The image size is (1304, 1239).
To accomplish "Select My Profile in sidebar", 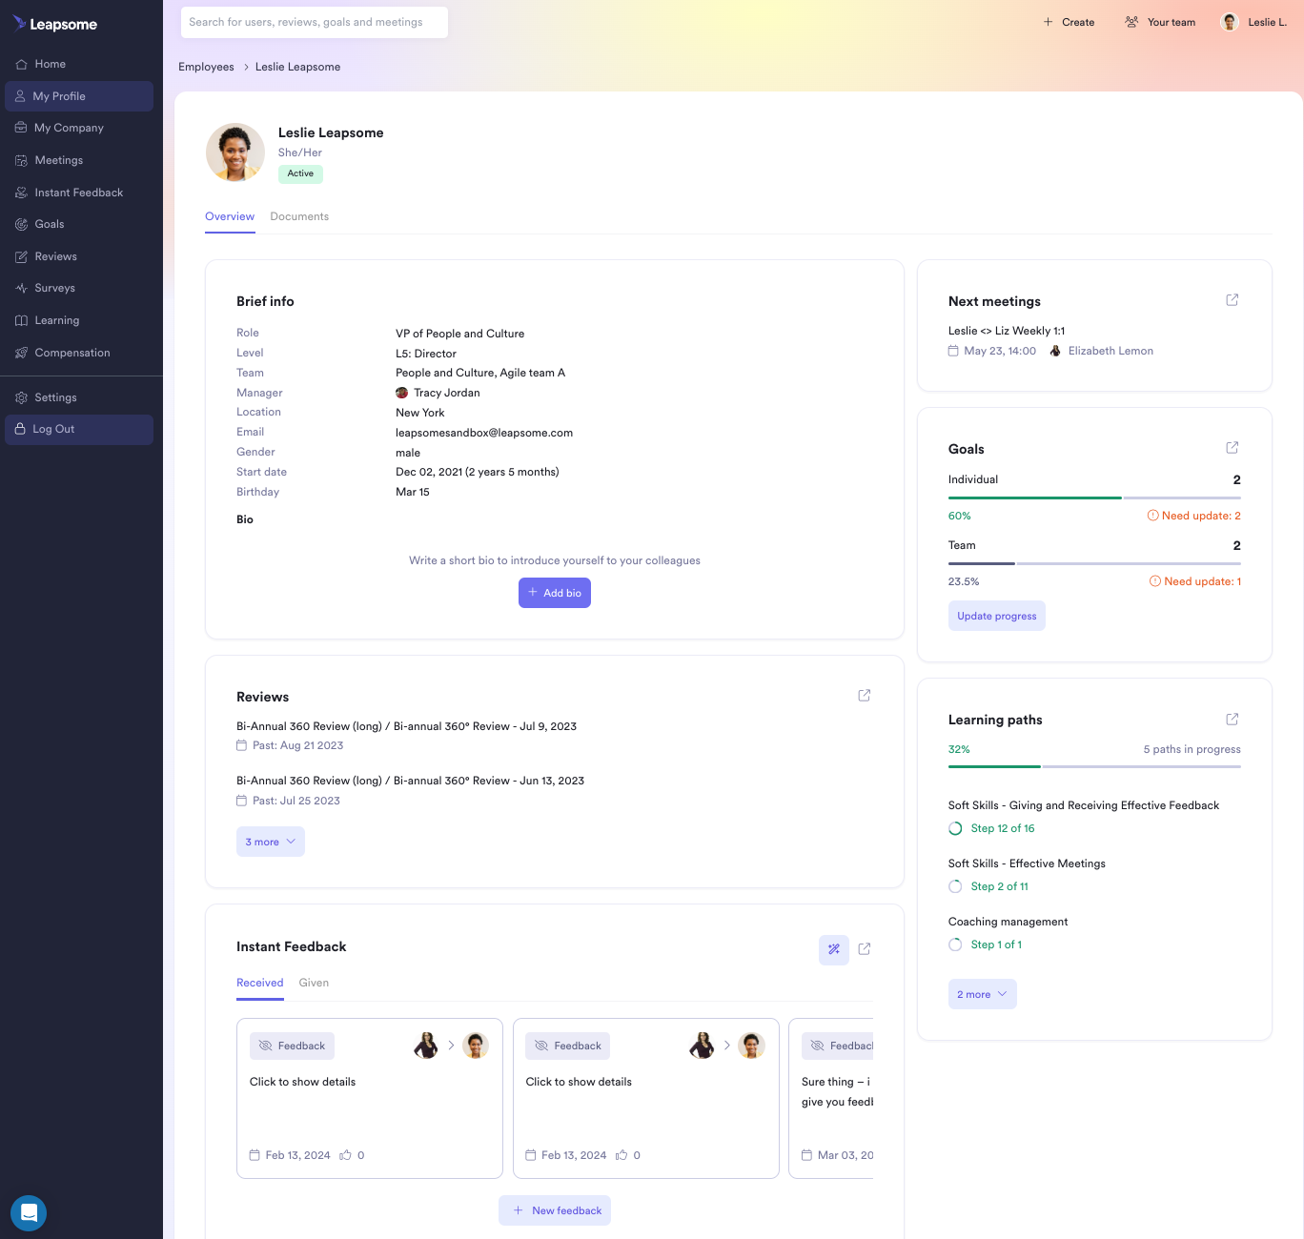I will pos(79,96).
